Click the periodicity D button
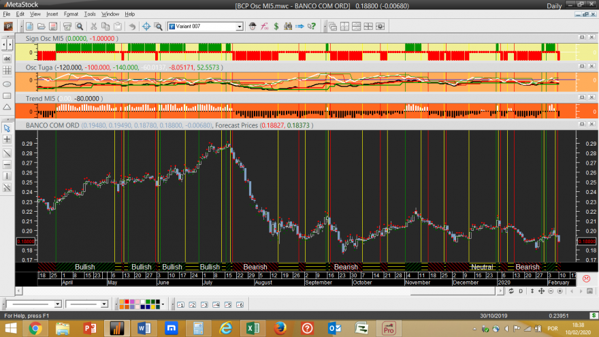This screenshot has width=599, height=337. (521, 291)
